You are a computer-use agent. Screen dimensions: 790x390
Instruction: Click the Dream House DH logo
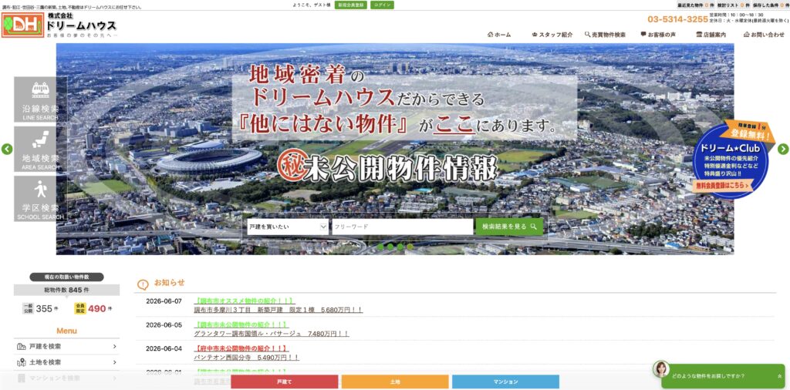click(22, 25)
